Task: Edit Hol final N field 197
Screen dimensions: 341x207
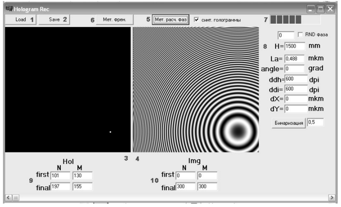Action: (60, 186)
